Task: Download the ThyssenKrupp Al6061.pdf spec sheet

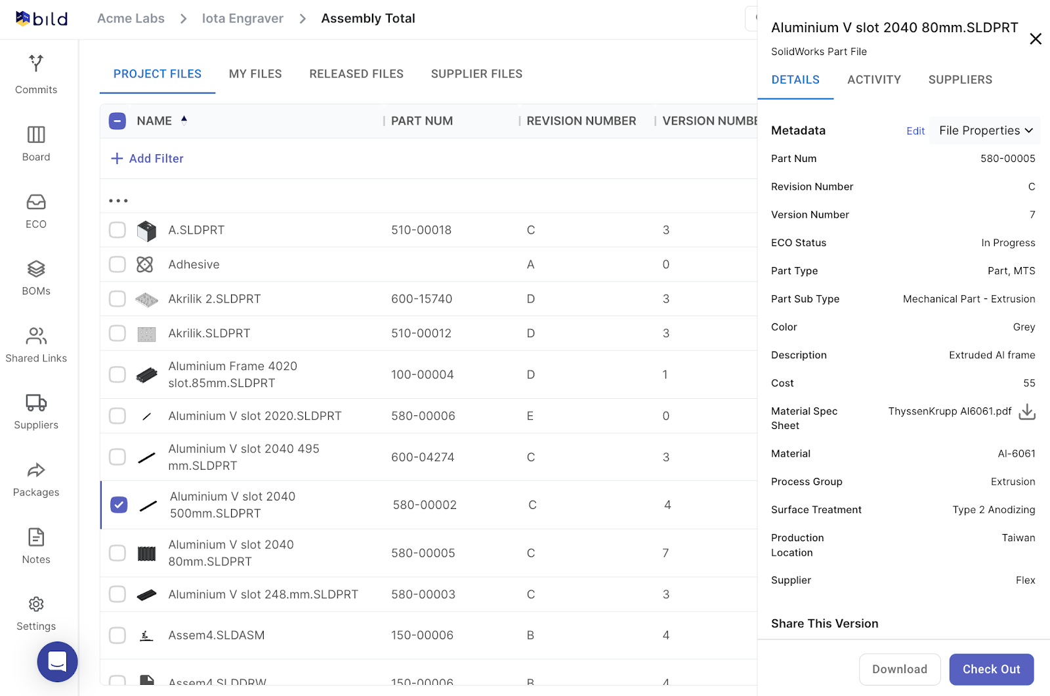Action: click(x=1027, y=412)
